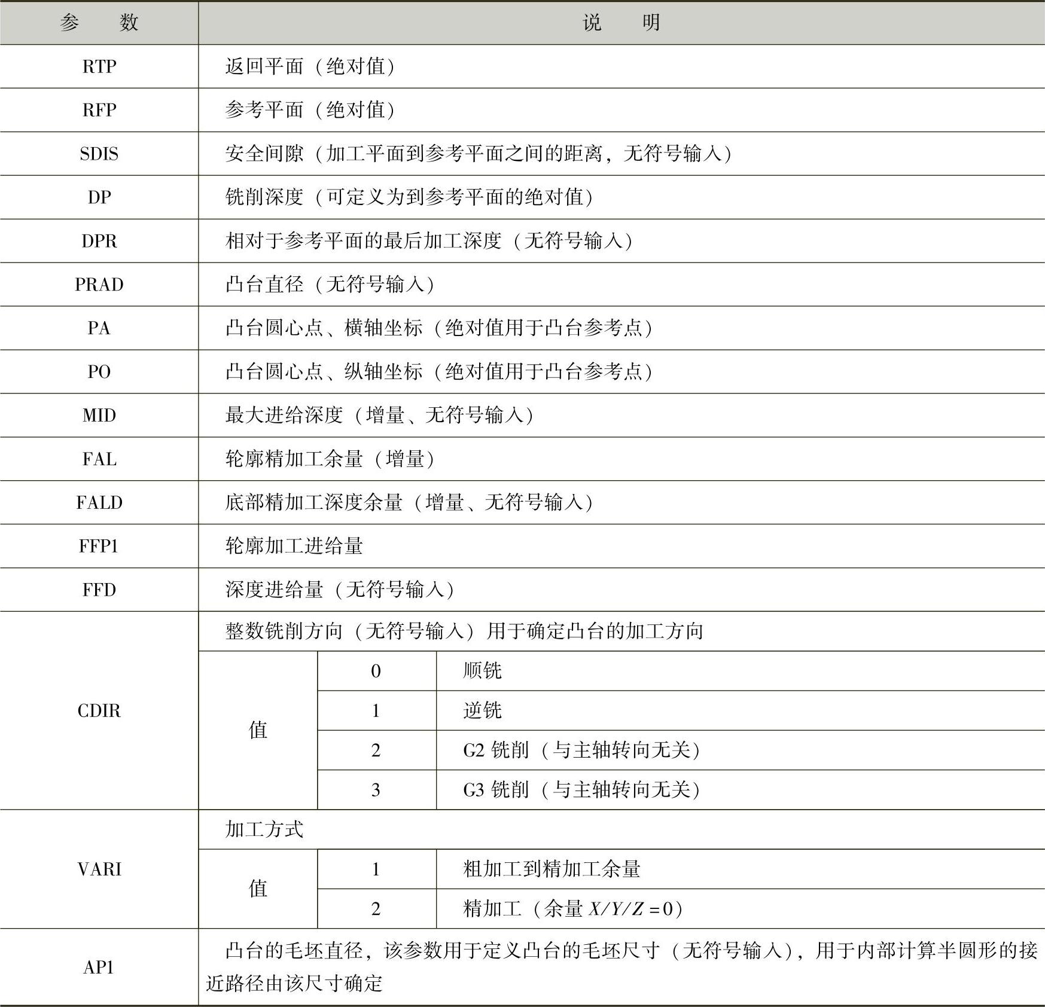The image size is (1045, 1007).
Task: Click the 值 cell in VARI row
Action: point(258,889)
